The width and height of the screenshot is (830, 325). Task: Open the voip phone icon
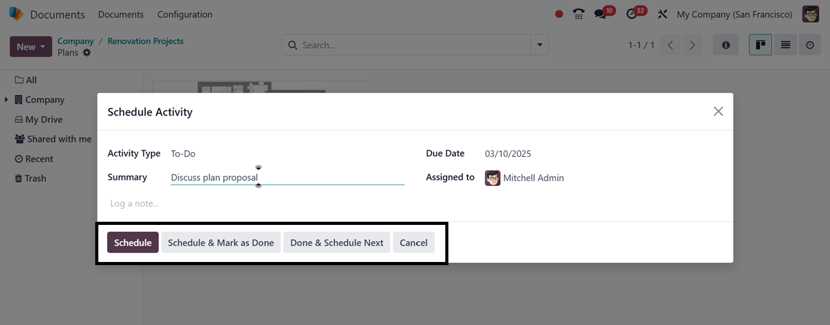click(579, 14)
